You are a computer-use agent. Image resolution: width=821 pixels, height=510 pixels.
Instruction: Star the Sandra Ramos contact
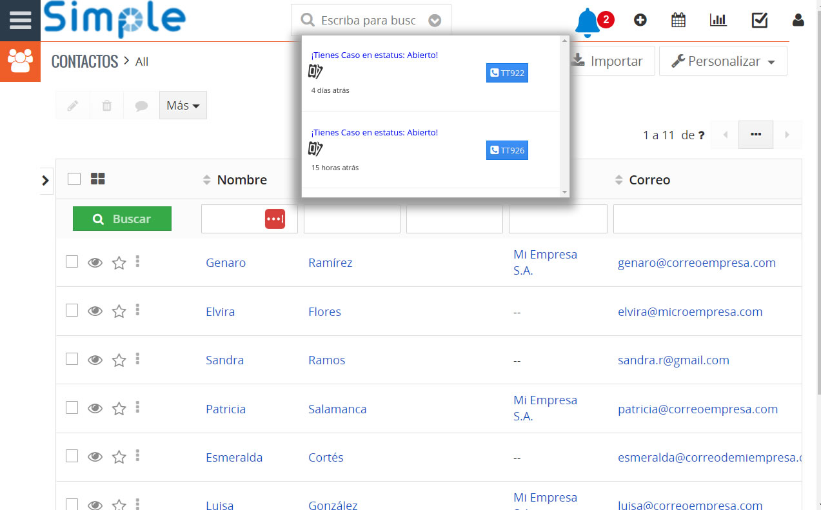coord(119,360)
